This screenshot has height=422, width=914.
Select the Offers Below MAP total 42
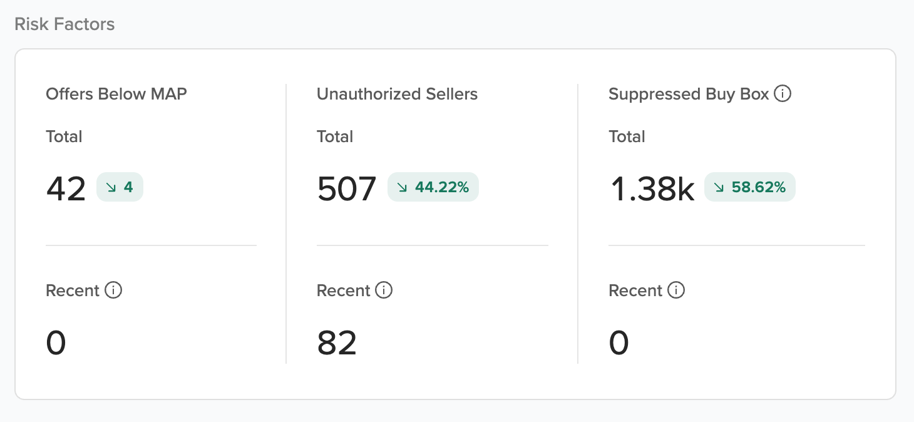pos(66,188)
